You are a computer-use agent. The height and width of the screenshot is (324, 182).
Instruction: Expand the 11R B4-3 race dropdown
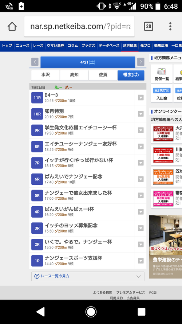[141, 98]
